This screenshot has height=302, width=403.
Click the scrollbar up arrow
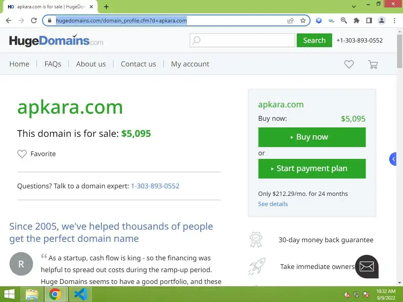399,31
